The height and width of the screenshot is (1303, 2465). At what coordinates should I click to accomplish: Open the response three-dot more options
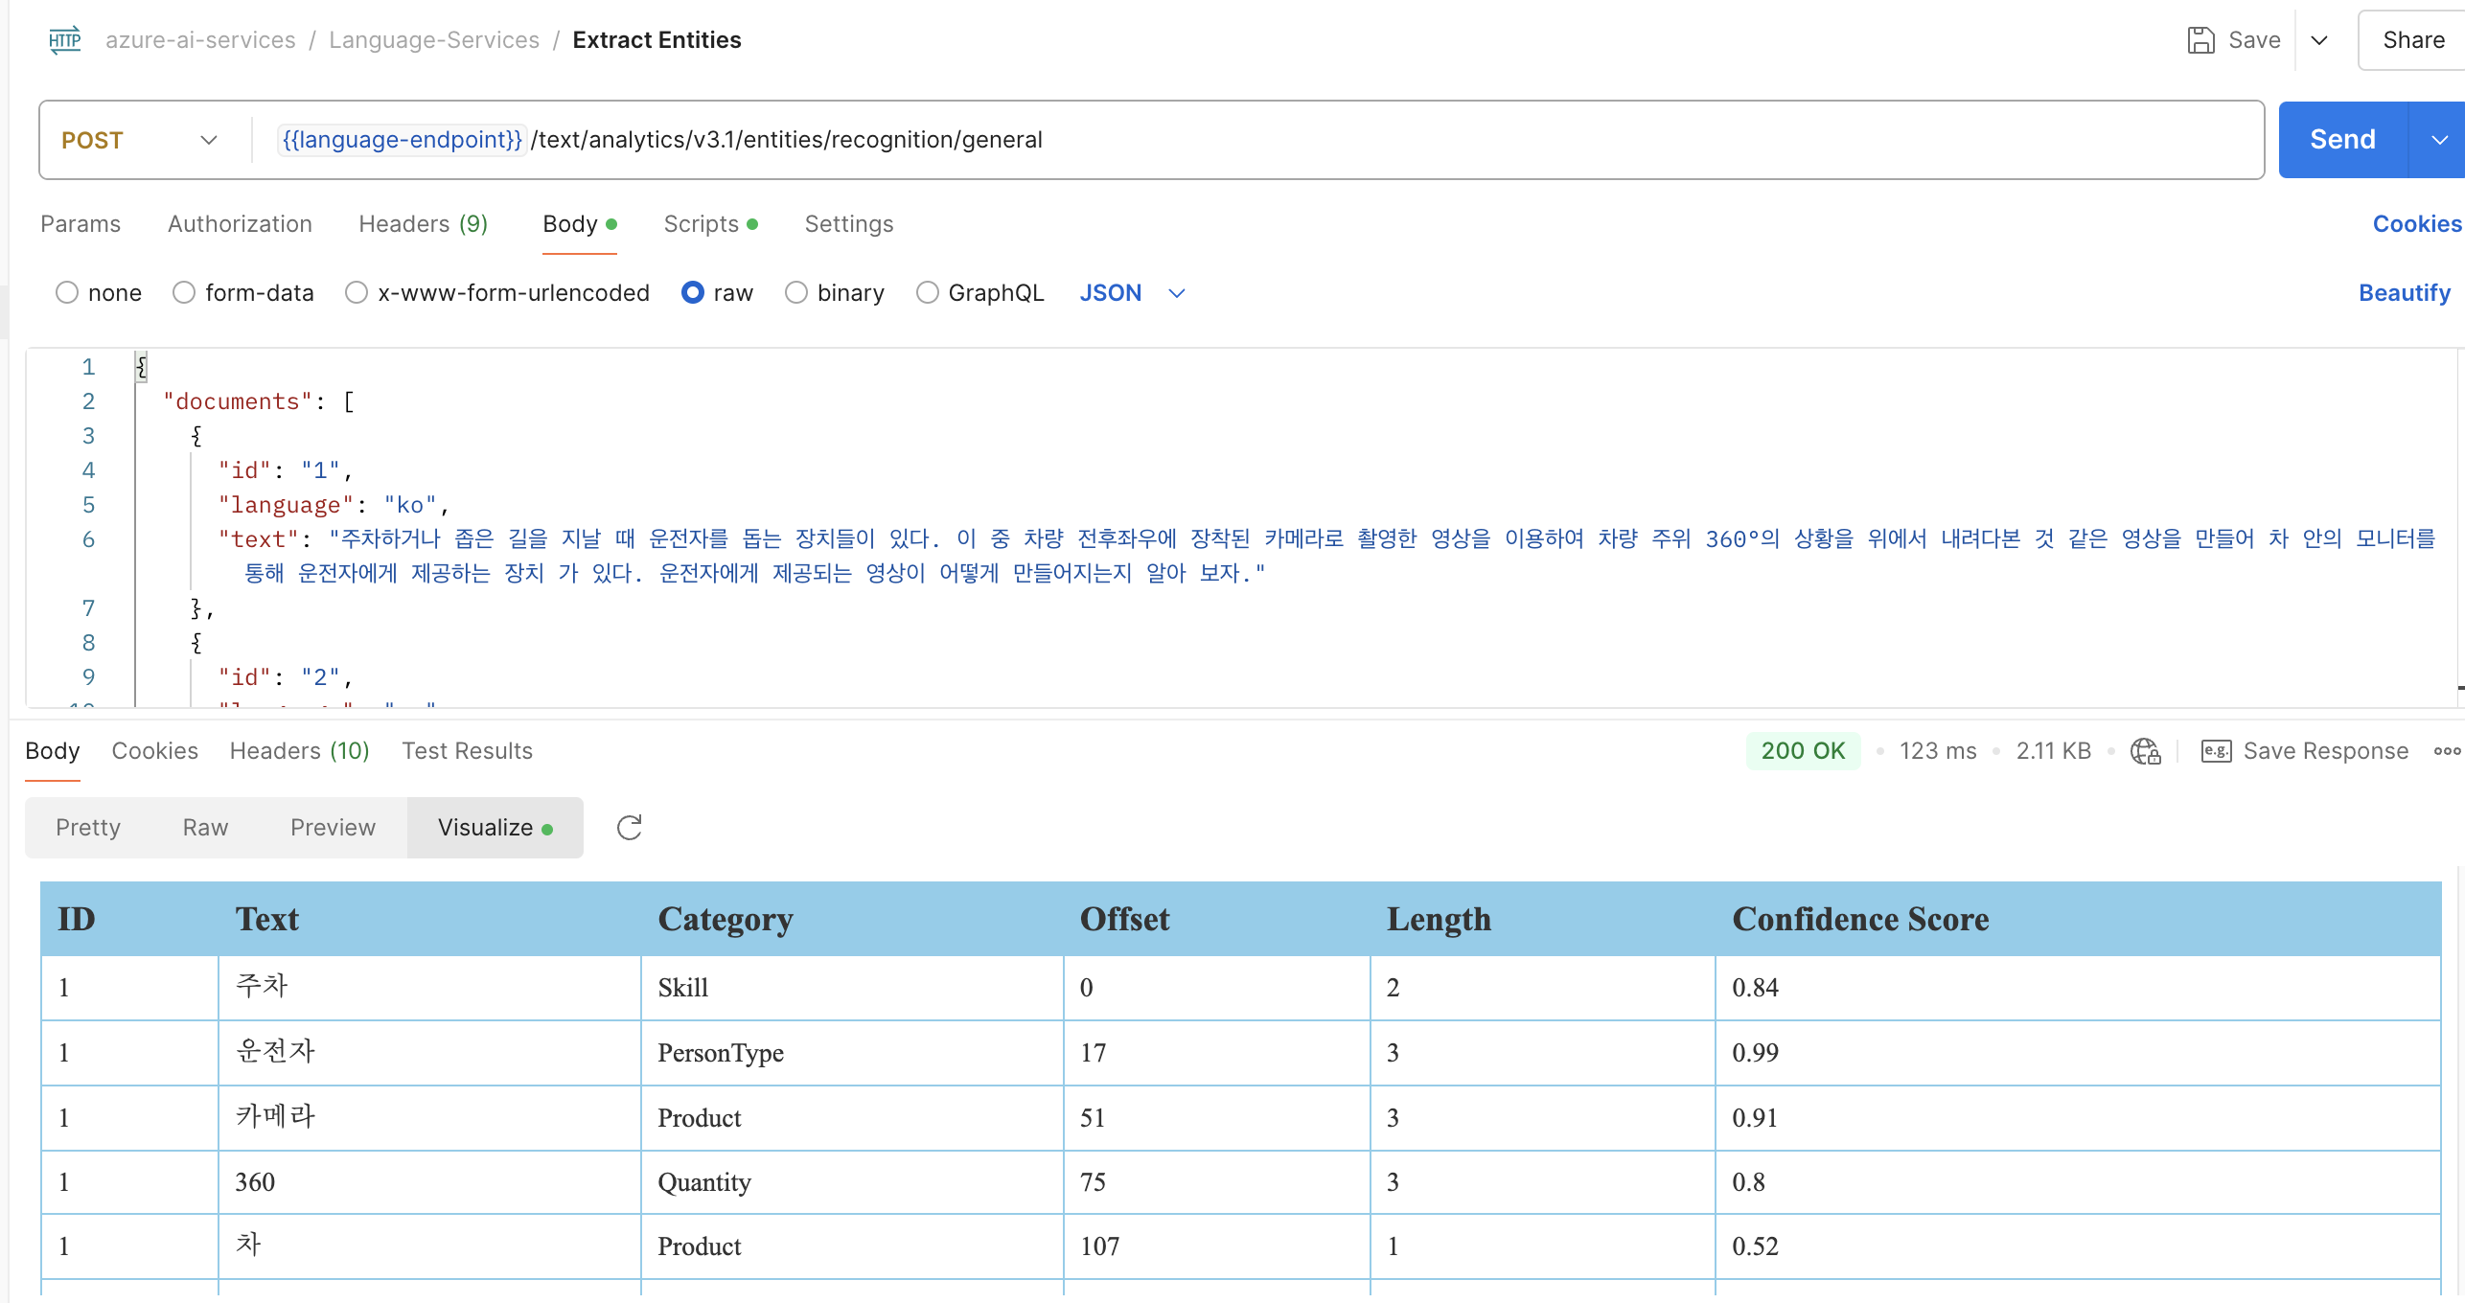(2447, 751)
